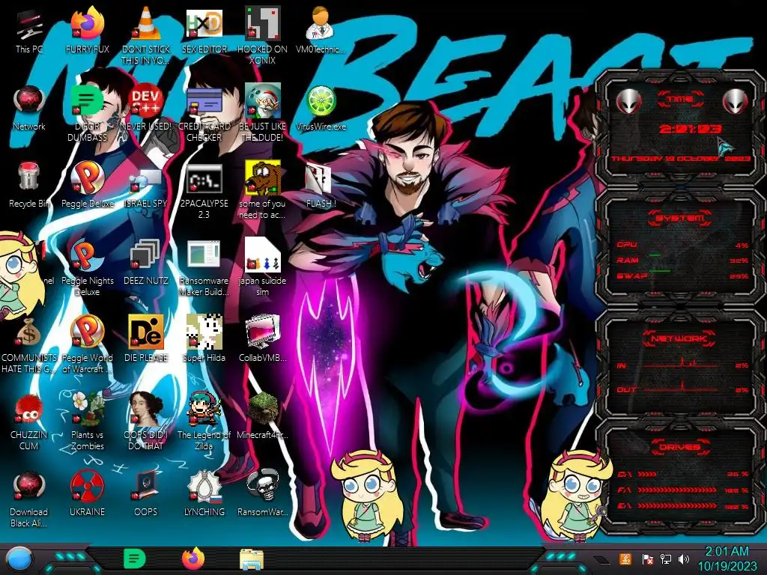Screen dimensions: 767x575
Task: Open Ransomware Maker Build shortcut
Action: (204, 267)
